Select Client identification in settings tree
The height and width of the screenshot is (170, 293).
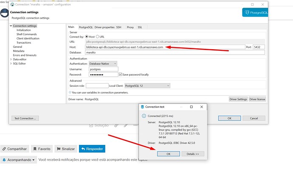tap(28, 39)
